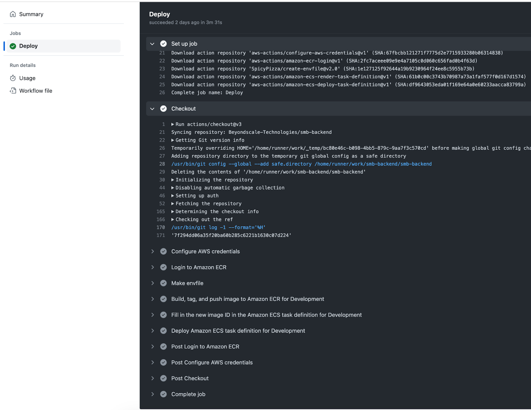The width and height of the screenshot is (531, 410).
Task: Click the success icon on Post Checkout step
Action: point(163,378)
